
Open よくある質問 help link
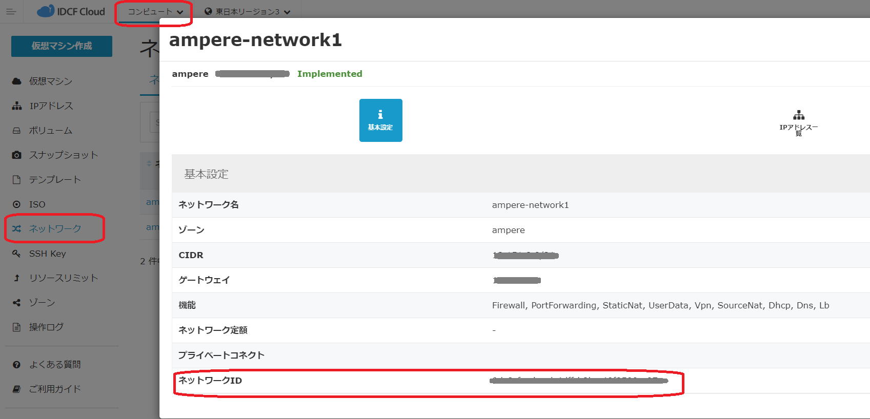(x=54, y=364)
